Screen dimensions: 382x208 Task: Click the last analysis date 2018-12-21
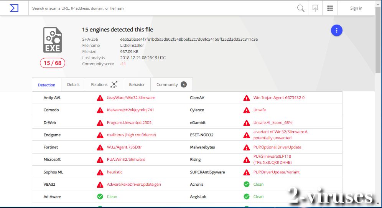(143, 58)
